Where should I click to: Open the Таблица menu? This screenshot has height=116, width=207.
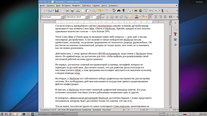tap(86, 5)
